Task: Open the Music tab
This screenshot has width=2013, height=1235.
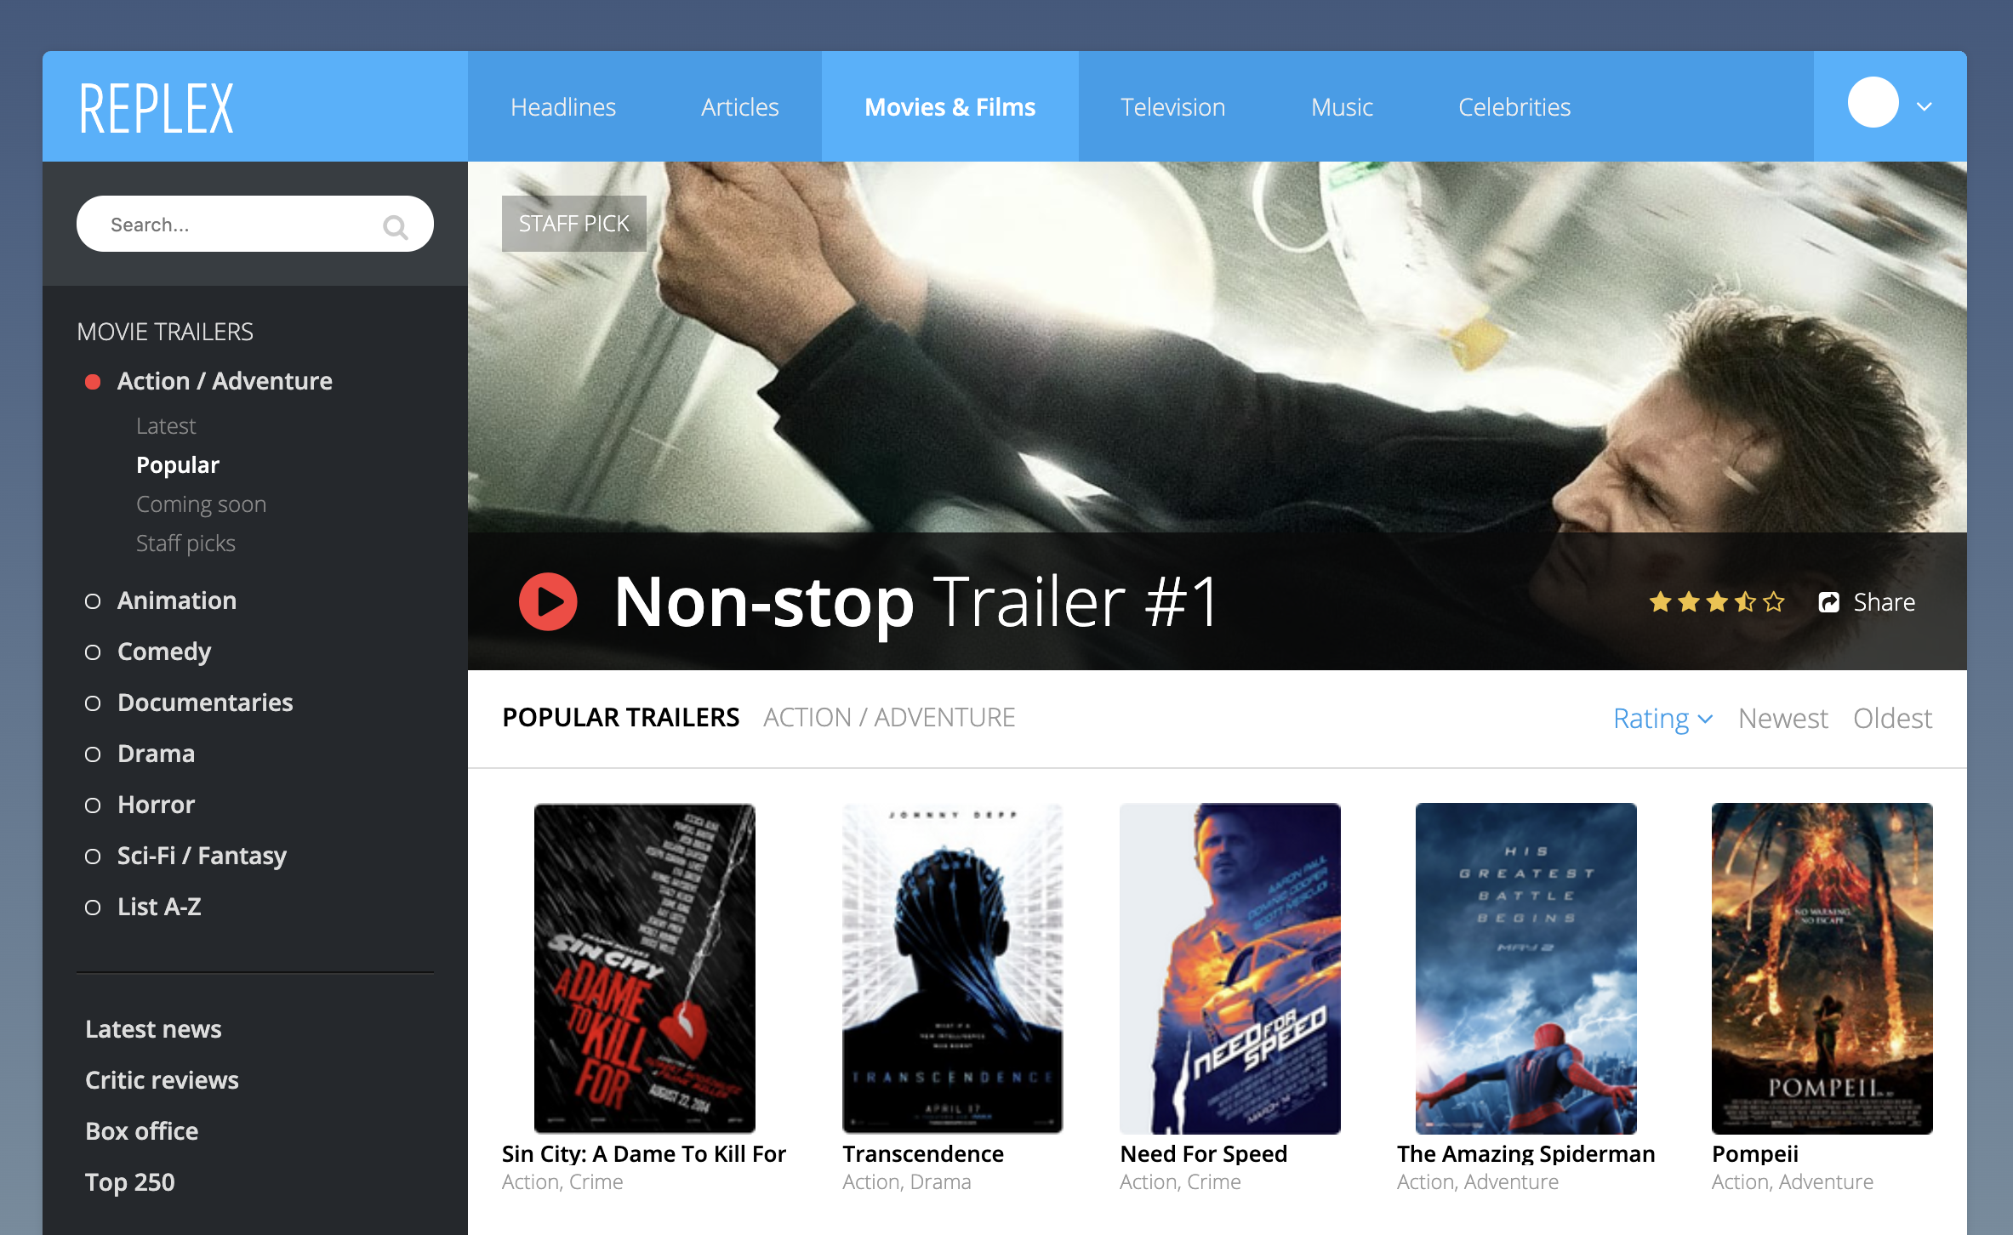Action: pyautogui.click(x=1342, y=107)
